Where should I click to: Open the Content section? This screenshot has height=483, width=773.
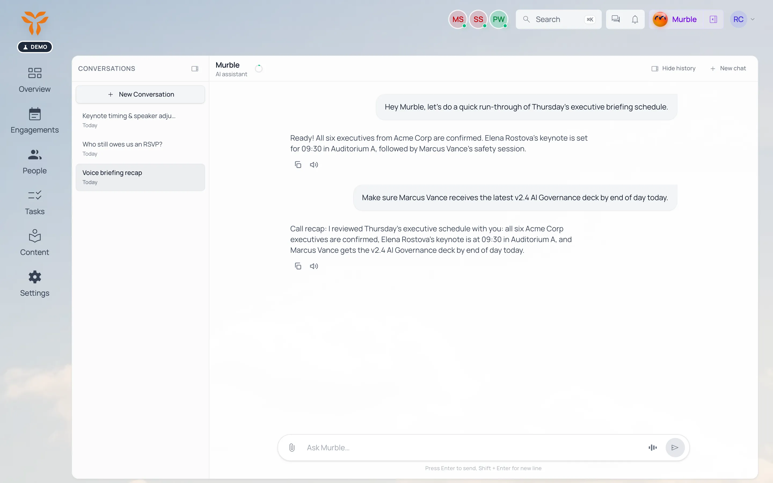click(x=35, y=243)
